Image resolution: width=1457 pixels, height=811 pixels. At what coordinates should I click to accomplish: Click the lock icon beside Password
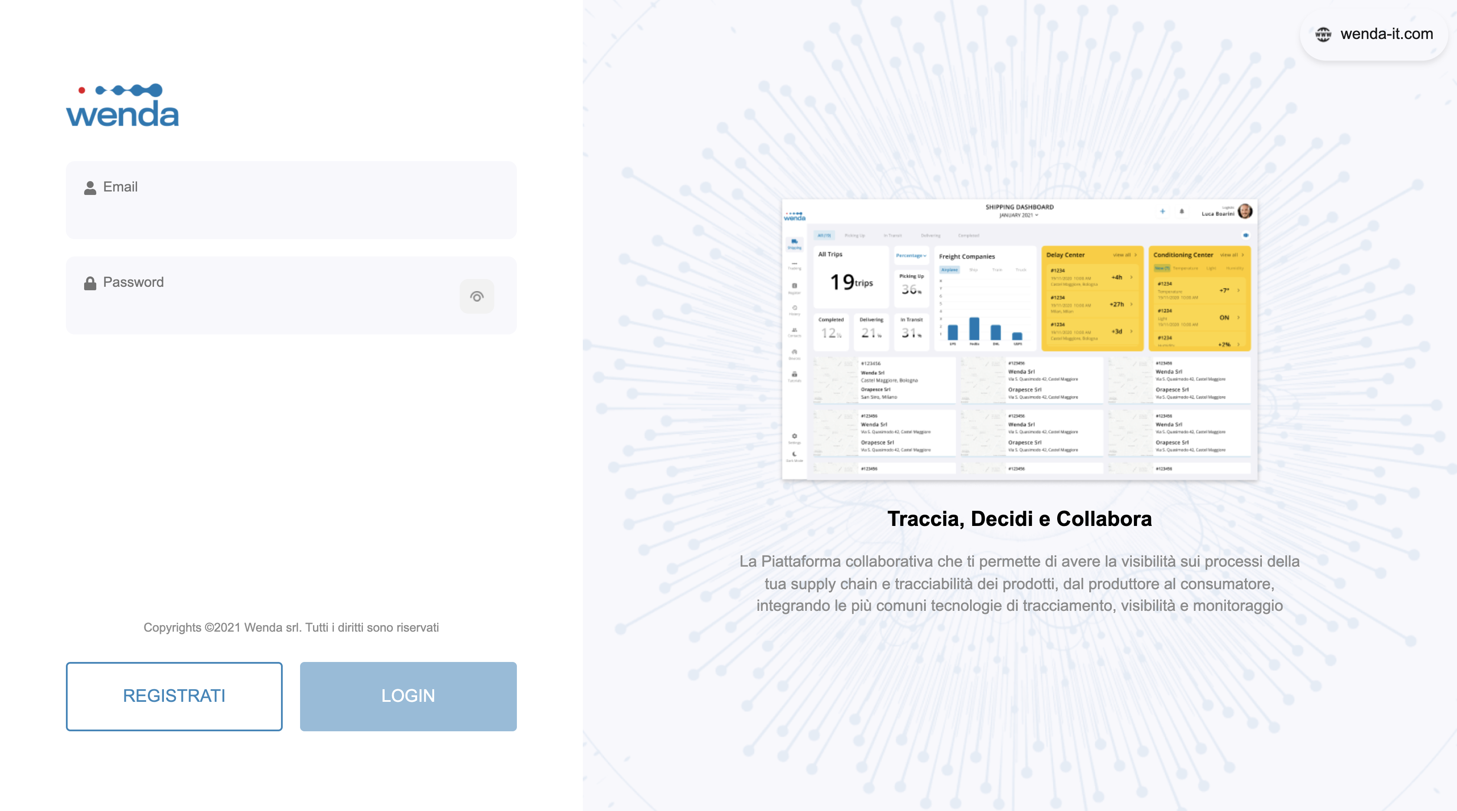coord(90,283)
